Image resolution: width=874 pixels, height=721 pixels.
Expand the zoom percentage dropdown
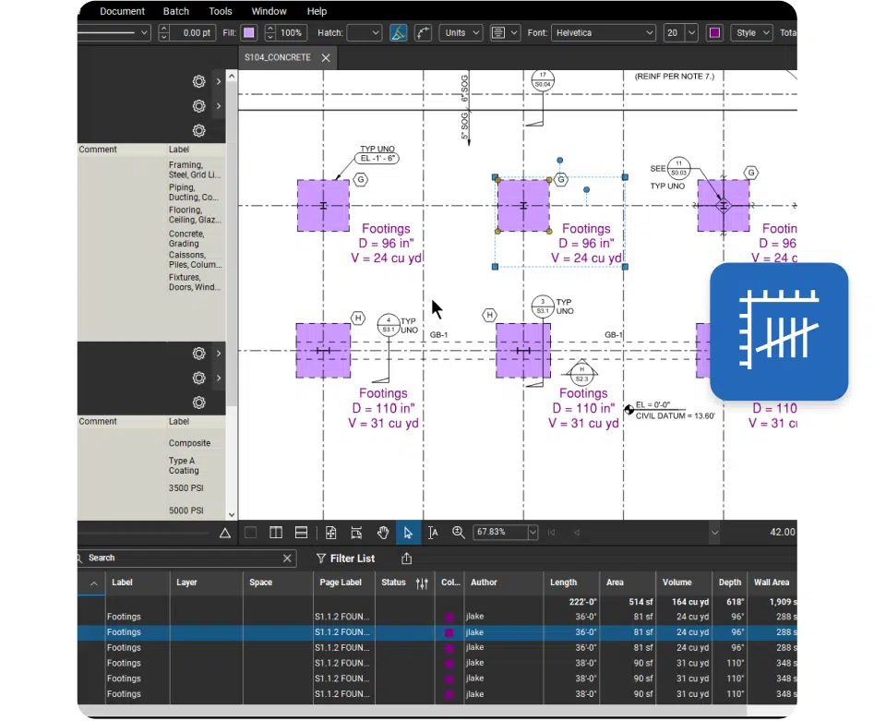[533, 533]
